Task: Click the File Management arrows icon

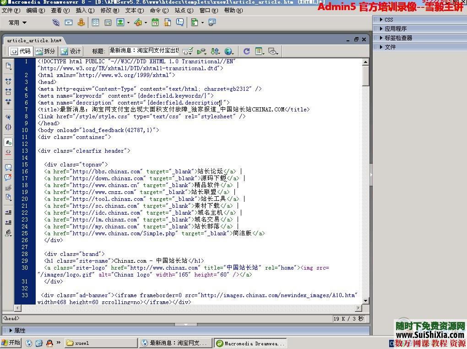Action: point(214,51)
